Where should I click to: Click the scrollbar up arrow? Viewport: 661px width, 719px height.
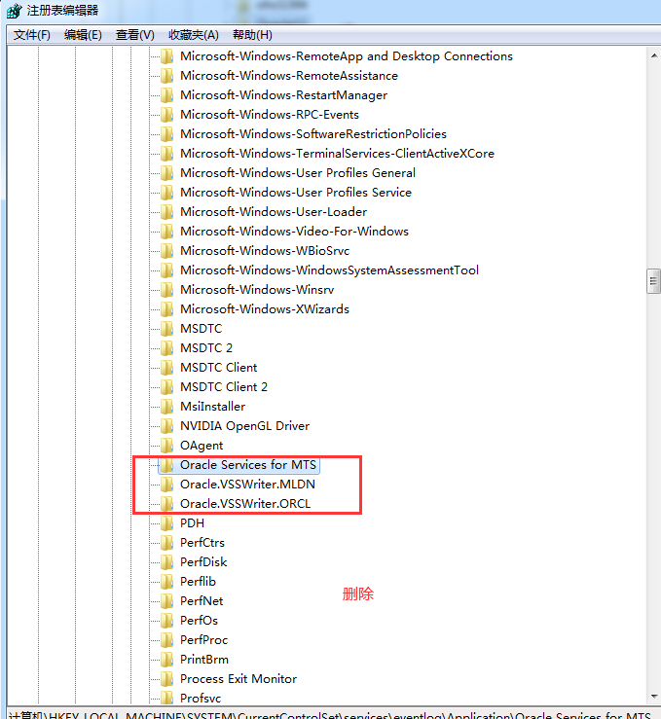(653, 55)
